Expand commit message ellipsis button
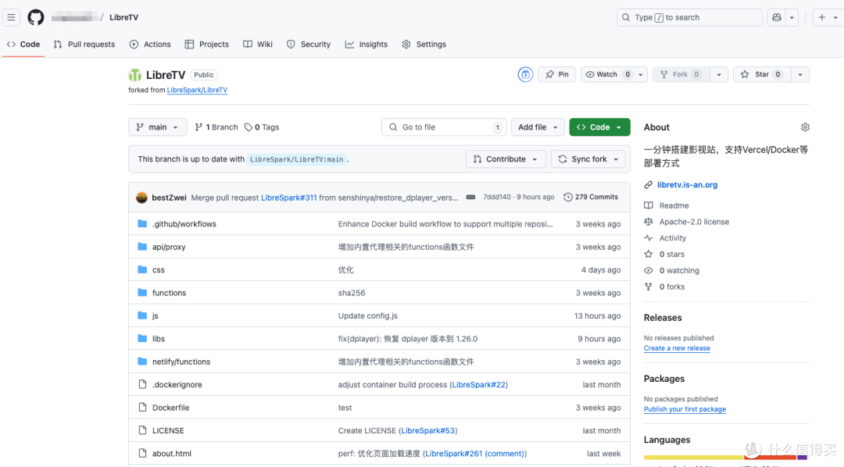The width and height of the screenshot is (844, 467). (471, 198)
